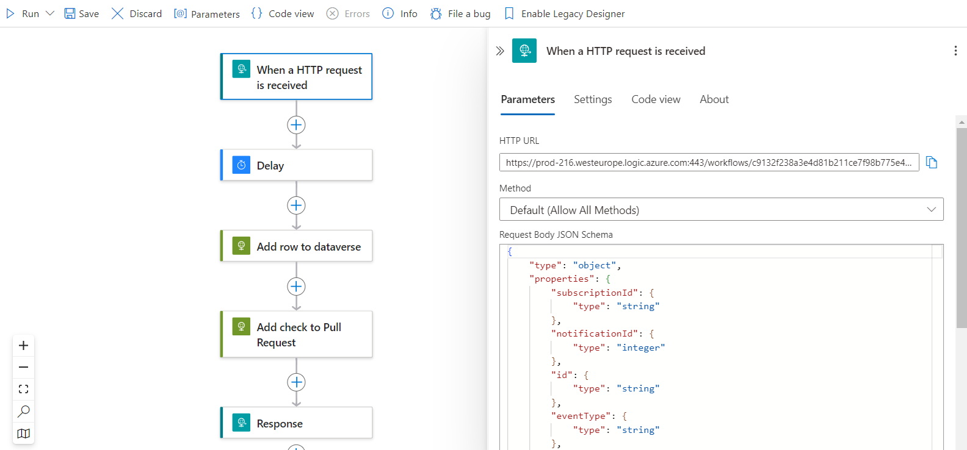Add a step between HTTP trigger and Delay
This screenshot has height=450, width=967.
point(296,125)
